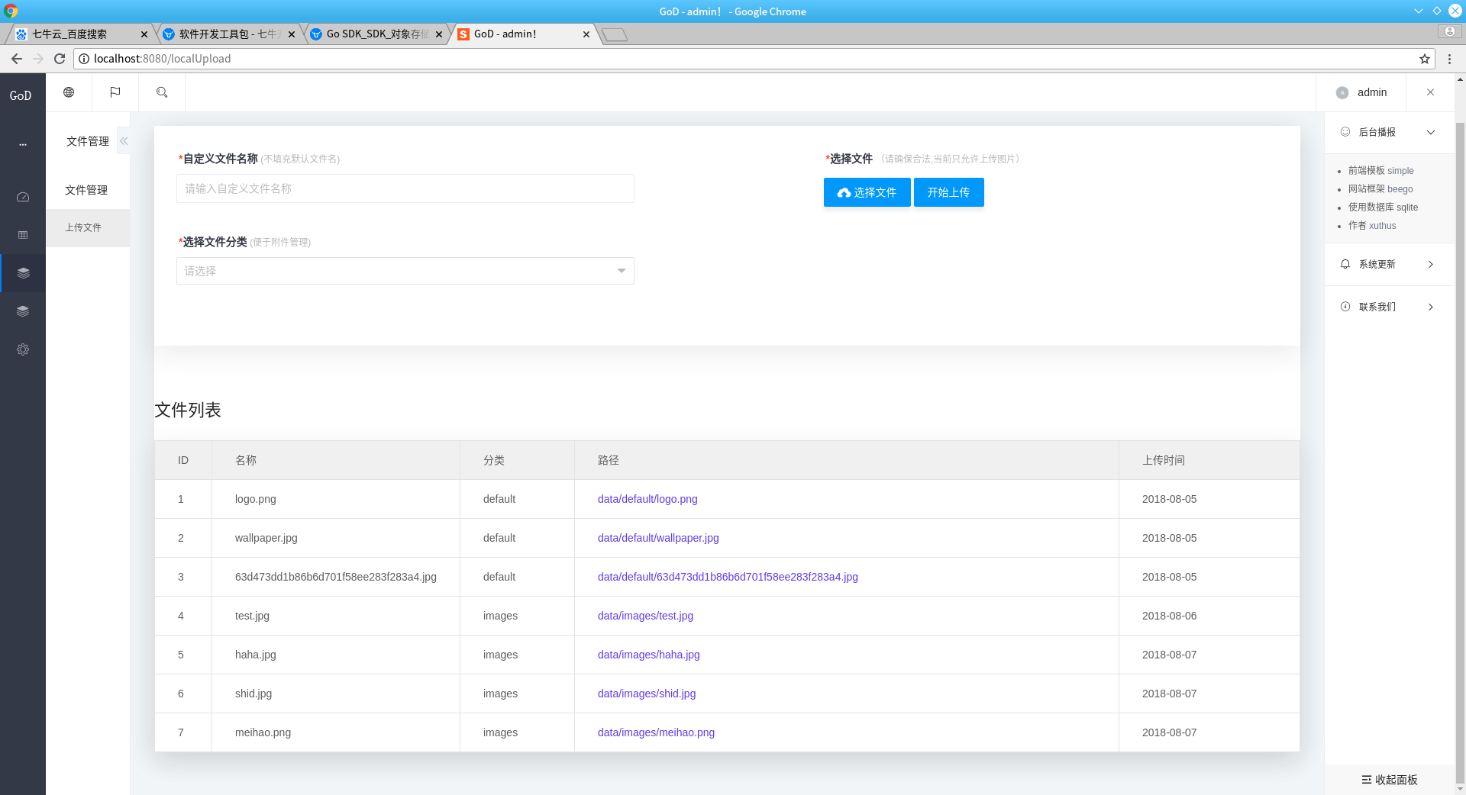Open a new browser tab
The height and width of the screenshot is (795, 1466).
coord(615,35)
